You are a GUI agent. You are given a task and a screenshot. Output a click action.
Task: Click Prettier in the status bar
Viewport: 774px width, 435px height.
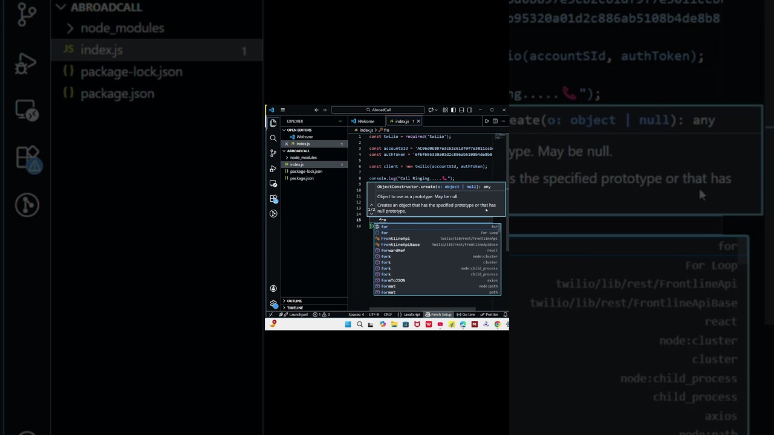(x=489, y=315)
